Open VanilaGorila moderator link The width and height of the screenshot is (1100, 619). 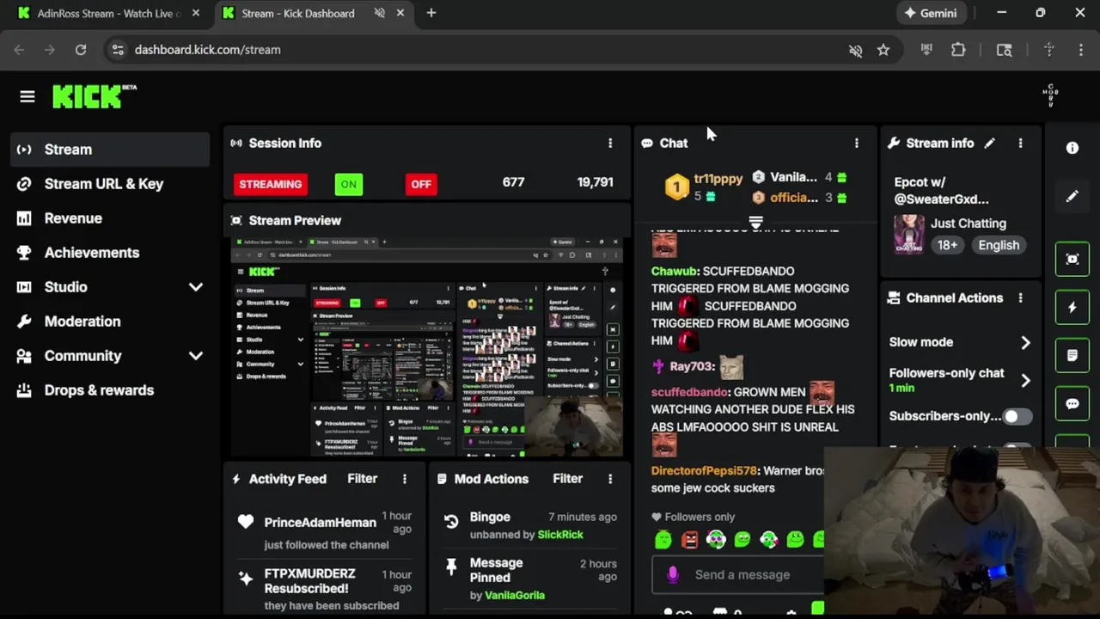coord(515,595)
